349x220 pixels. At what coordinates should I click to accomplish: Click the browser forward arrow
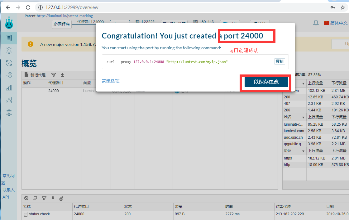coord(18,7)
